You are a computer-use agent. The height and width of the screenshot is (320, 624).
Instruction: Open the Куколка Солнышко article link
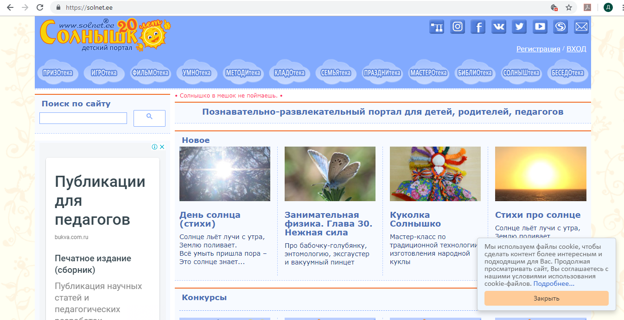click(x=415, y=219)
